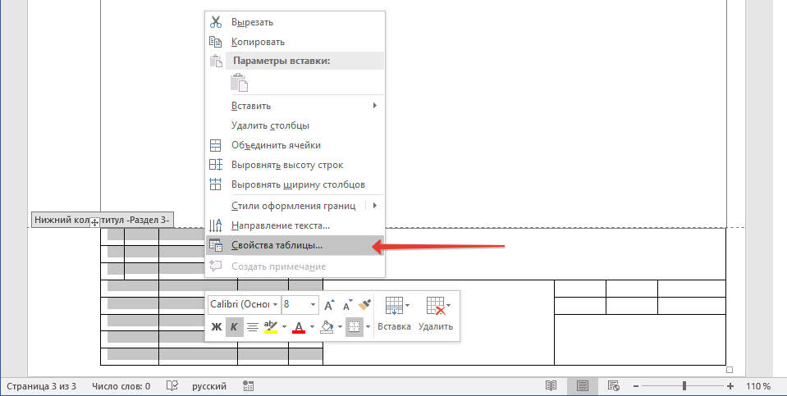Viewport: 787px width, 396px height.
Task: Click the paste option clipboard icon
Action: [x=240, y=82]
